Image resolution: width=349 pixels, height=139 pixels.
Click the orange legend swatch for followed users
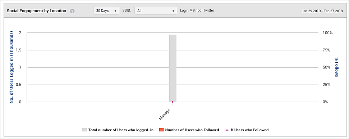click(x=161, y=130)
